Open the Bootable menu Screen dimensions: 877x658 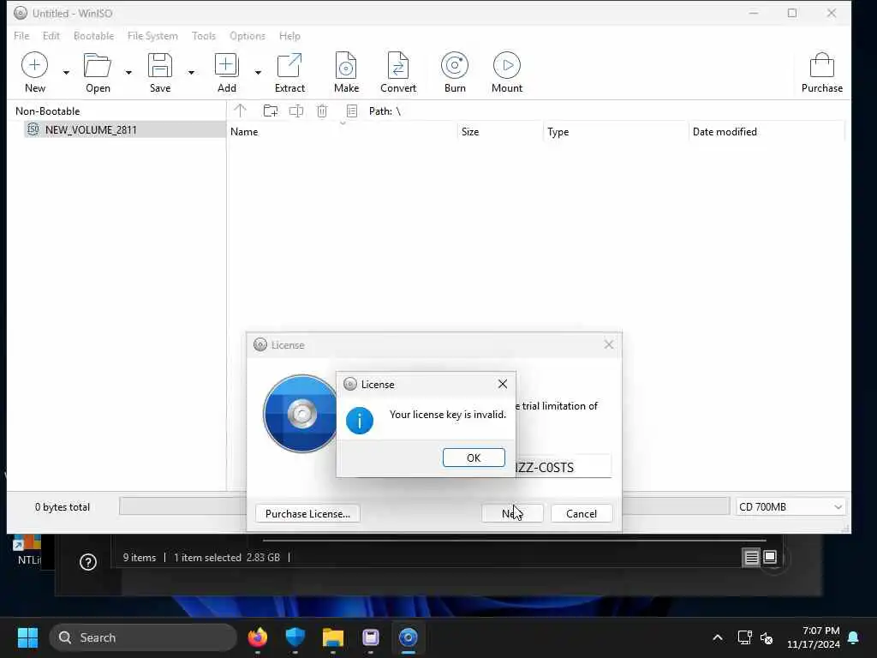93,36
